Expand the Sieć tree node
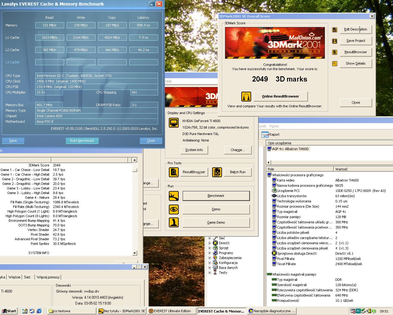393x315 pixels. [x=210, y=238]
